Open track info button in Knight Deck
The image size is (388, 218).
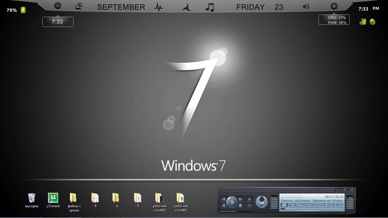(342, 205)
